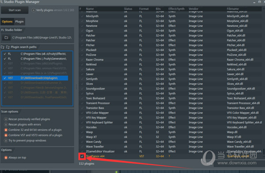Toggle the D:\360Downloads\Vstplugins path checkmark
The height and width of the screenshot is (173, 265).
click(x=5, y=78)
